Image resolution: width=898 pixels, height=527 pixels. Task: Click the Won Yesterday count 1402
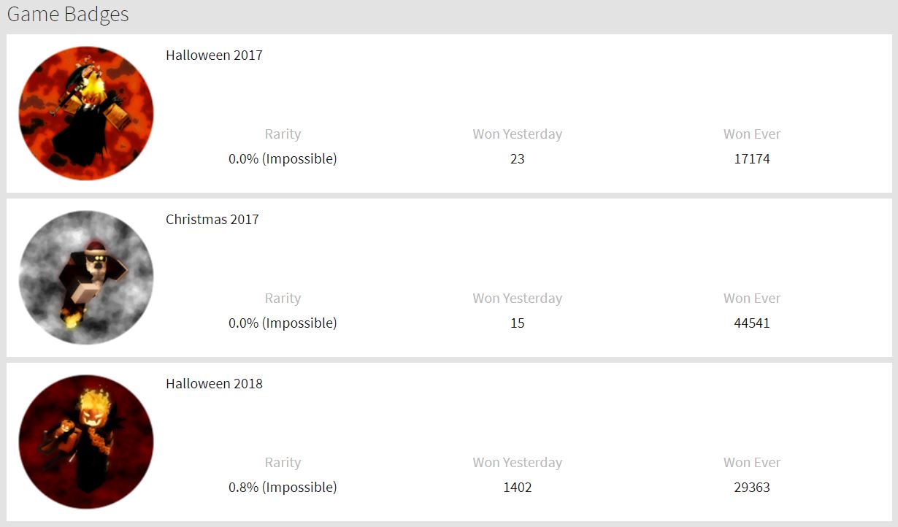(518, 487)
